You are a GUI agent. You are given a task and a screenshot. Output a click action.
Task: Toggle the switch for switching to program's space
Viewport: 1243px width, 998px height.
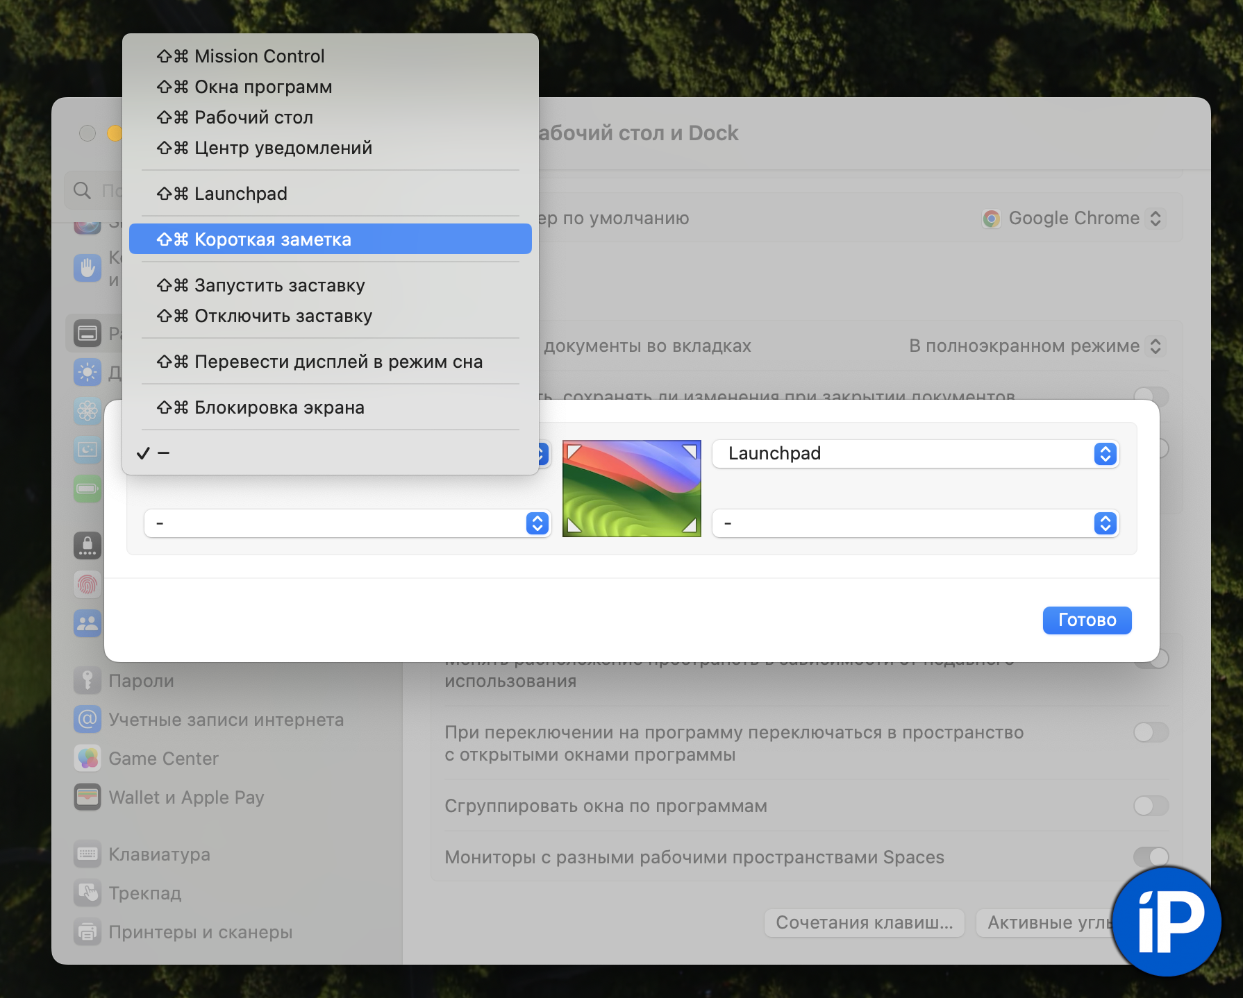[1151, 732]
